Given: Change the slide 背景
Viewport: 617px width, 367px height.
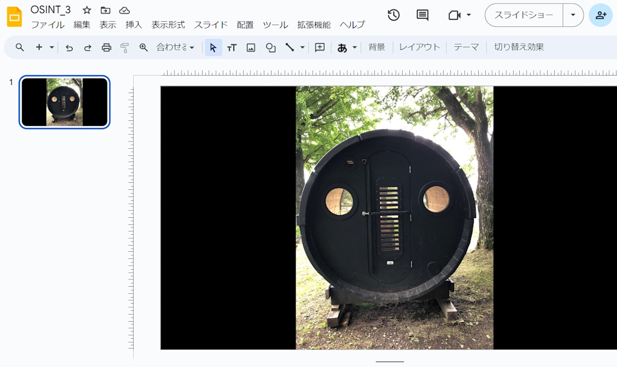Looking at the screenshot, I should (x=377, y=47).
